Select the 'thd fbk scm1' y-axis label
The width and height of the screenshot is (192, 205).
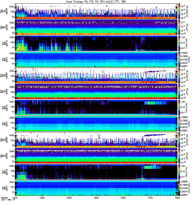pos(5,124)
